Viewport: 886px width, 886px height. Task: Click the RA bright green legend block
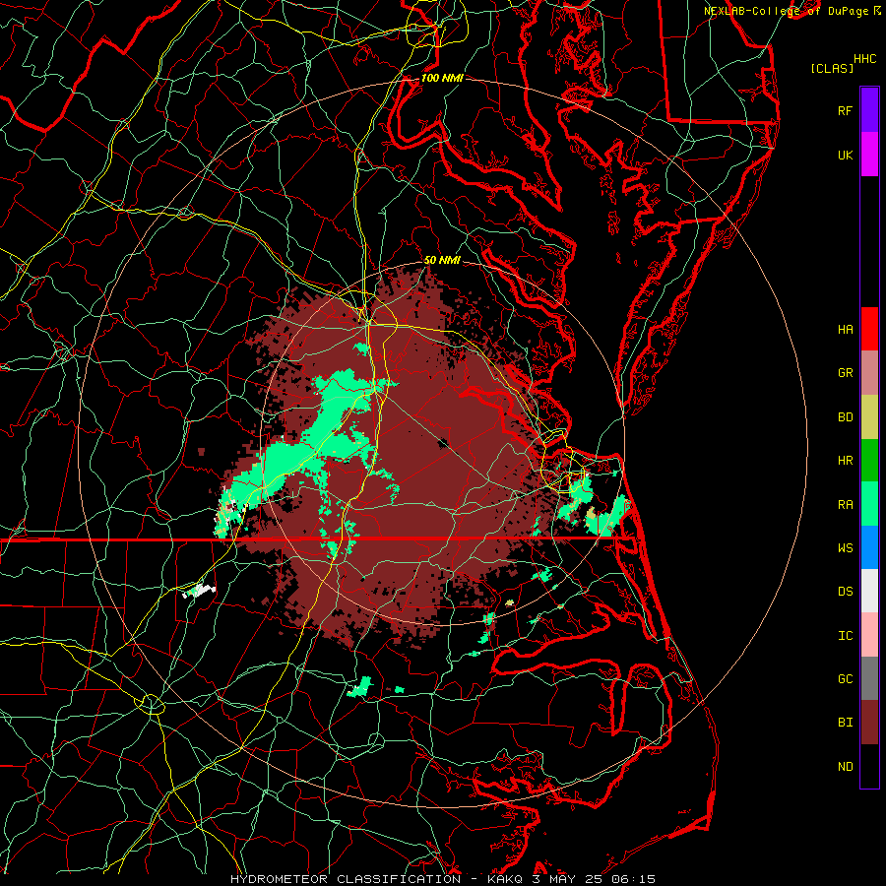click(869, 504)
